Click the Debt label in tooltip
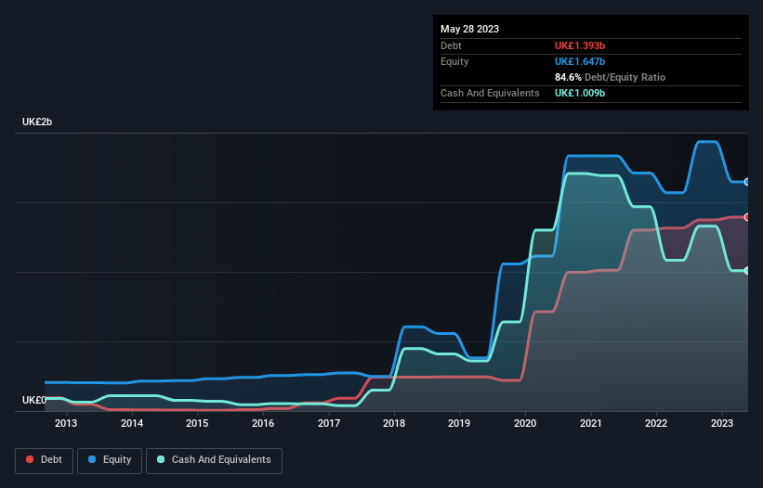The image size is (763, 488). coord(451,45)
